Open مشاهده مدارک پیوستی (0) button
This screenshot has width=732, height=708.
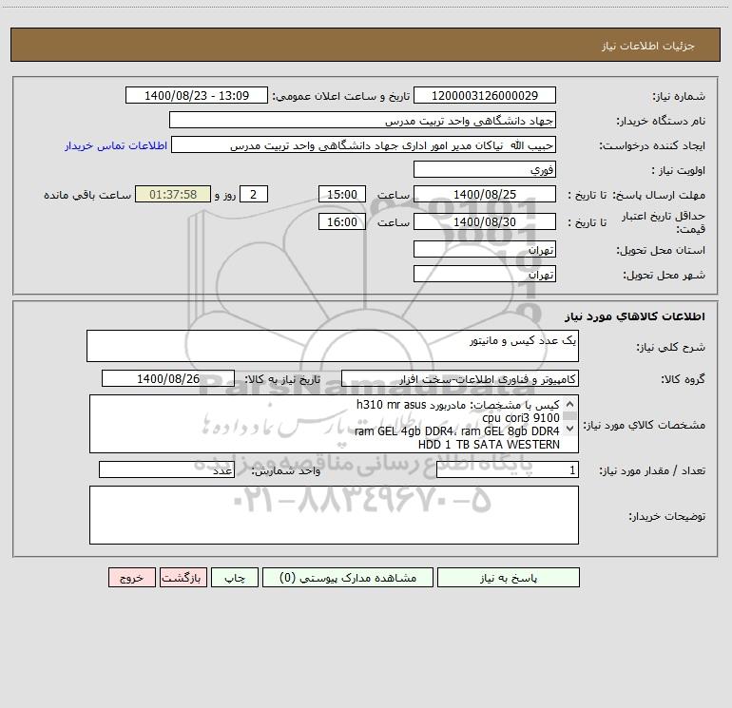(x=348, y=577)
